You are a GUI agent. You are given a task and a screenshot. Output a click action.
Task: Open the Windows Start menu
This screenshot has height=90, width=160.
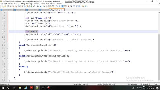(x=3, y=88)
